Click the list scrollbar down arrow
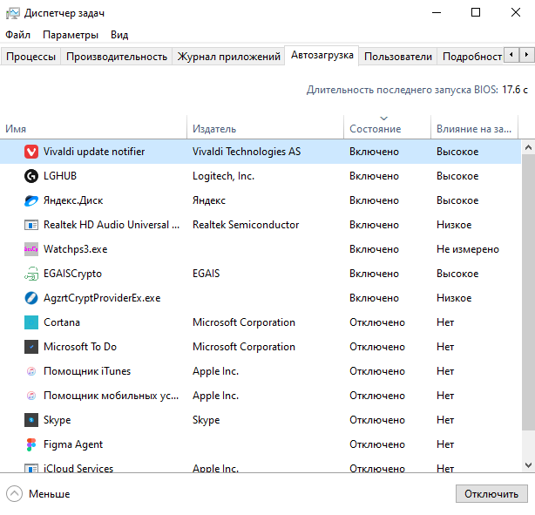The width and height of the screenshot is (535, 515). 528,464
